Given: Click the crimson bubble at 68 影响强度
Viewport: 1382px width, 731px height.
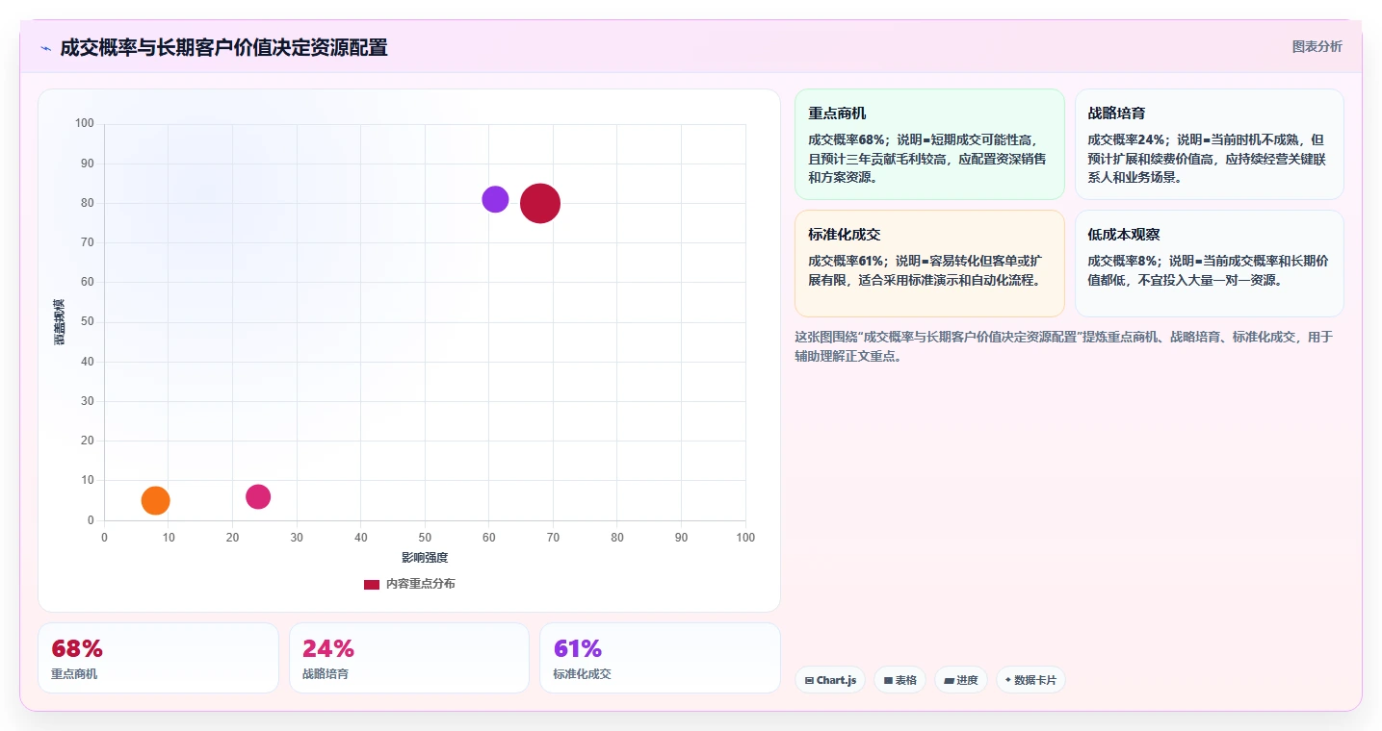Looking at the screenshot, I should pos(540,203).
